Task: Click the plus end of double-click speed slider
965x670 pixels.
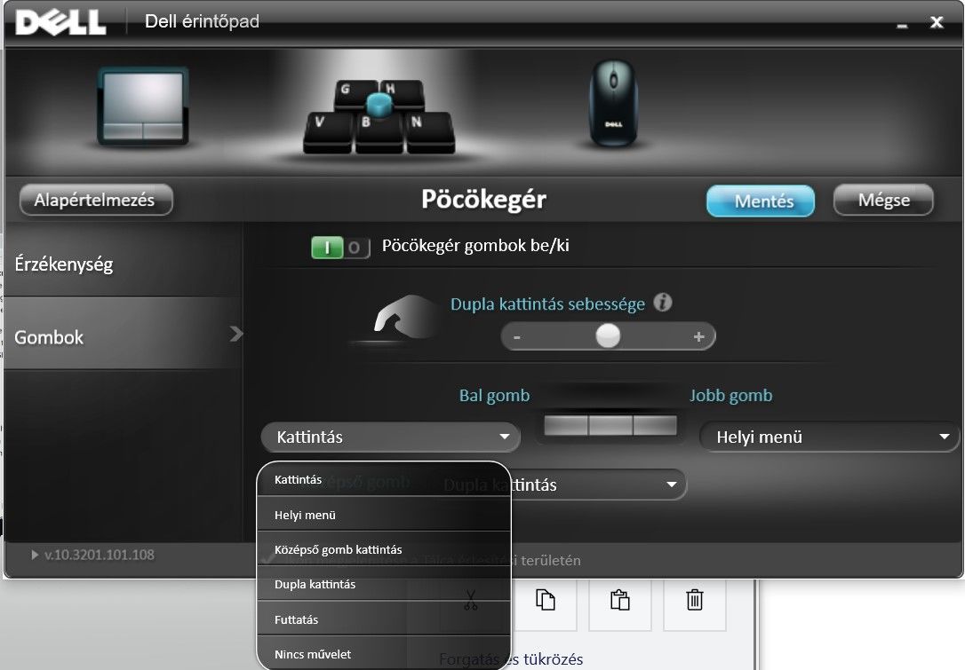Action: tap(698, 336)
